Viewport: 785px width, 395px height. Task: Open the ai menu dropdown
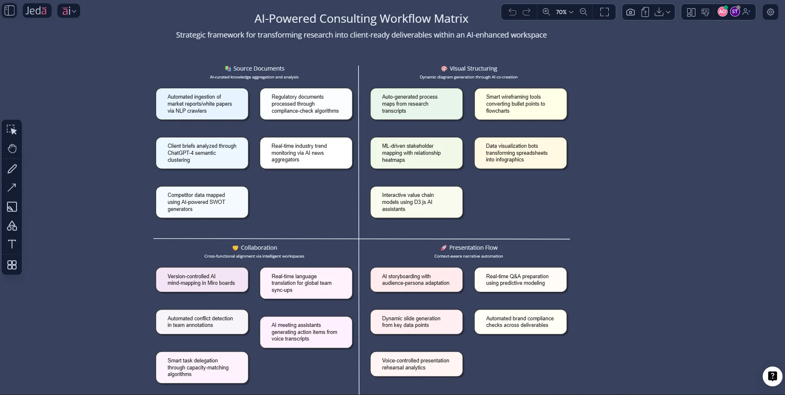click(69, 10)
